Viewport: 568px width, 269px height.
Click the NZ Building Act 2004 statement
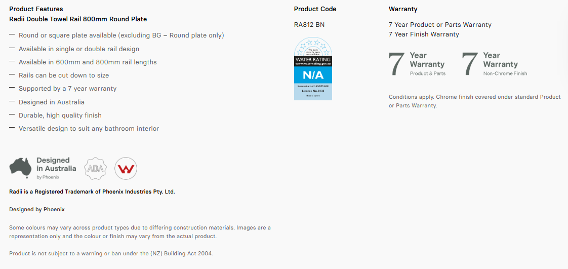(x=111, y=253)
